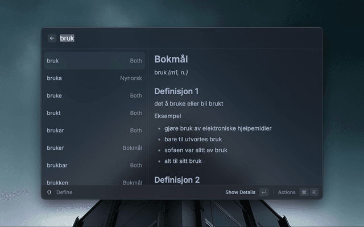This screenshot has height=227, width=364.
Task: Pick the 'brukt' list entry
Action: point(94,113)
